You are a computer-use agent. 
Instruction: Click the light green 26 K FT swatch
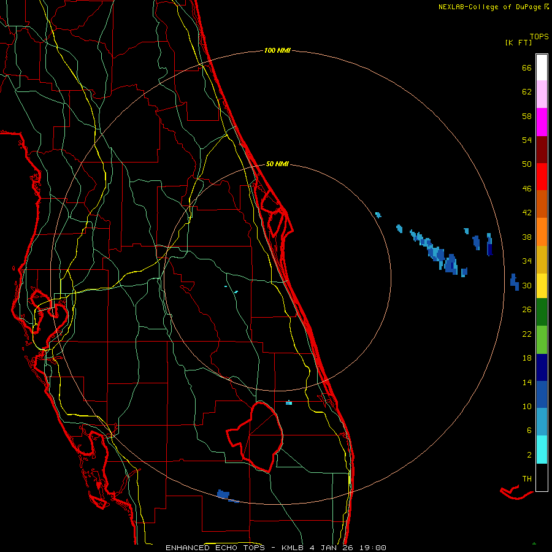click(x=542, y=340)
